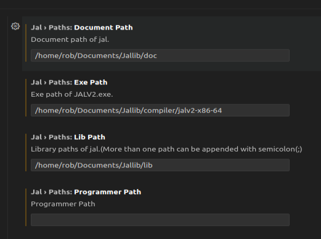
Task: Place cursor in the jalv2-x86-64 path text
Action: [x=128, y=110]
